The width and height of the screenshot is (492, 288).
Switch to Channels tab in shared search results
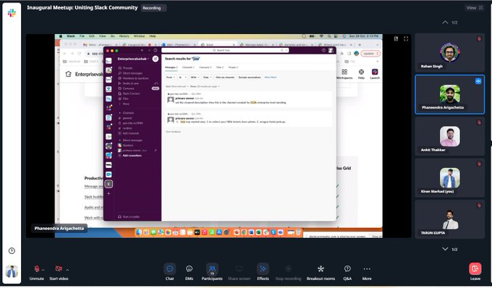click(x=188, y=67)
